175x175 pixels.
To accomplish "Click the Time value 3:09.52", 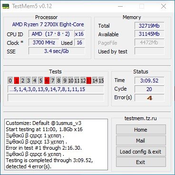I will tap(149, 81).
